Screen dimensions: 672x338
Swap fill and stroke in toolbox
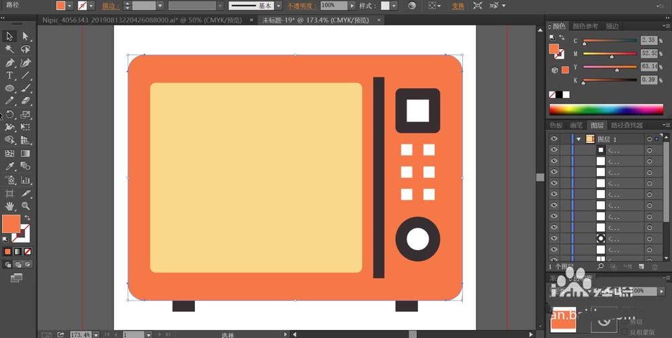click(x=28, y=218)
